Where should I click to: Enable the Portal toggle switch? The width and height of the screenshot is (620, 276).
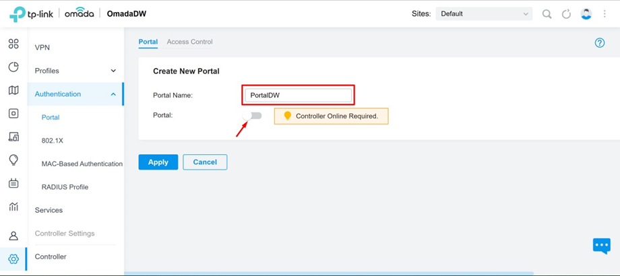click(252, 116)
